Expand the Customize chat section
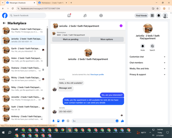 [x=148, y=57]
